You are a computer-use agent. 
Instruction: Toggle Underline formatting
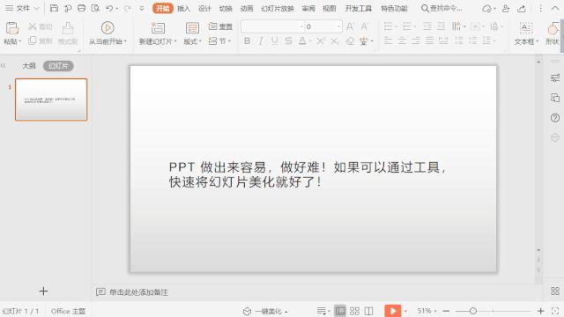pos(274,41)
